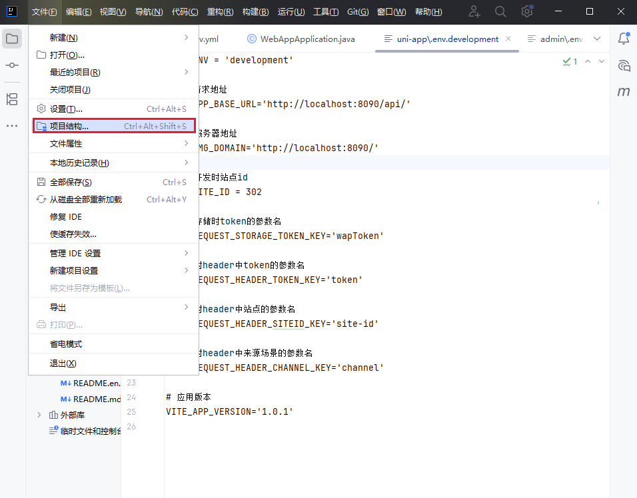
Task: Choose 全部保存 from the menu
Action: point(71,182)
